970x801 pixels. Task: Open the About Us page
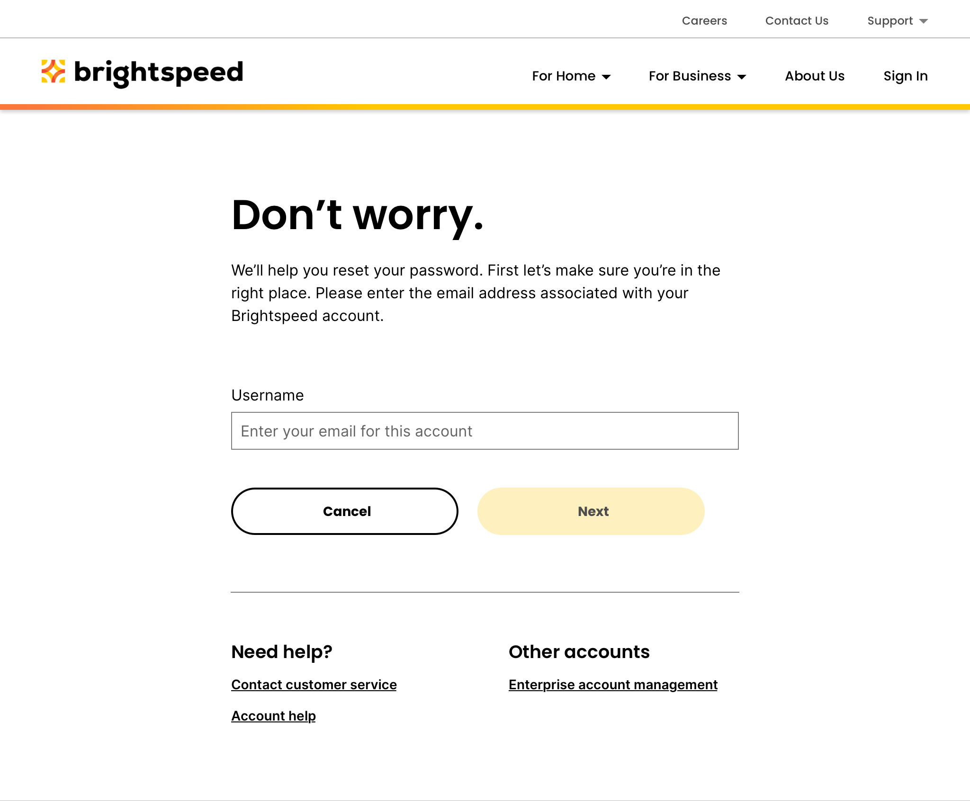(x=815, y=76)
